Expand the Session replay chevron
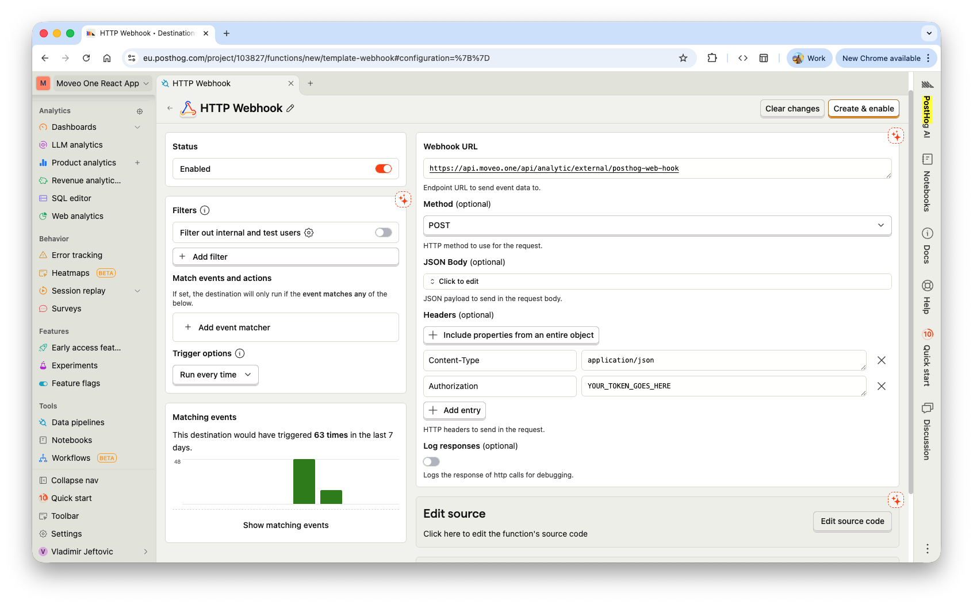Screen dimensions: 973x605 click(x=137, y=291)
